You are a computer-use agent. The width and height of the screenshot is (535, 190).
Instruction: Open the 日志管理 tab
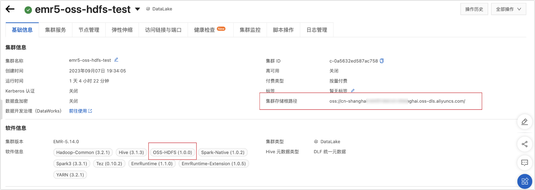[x=317, y=30]
